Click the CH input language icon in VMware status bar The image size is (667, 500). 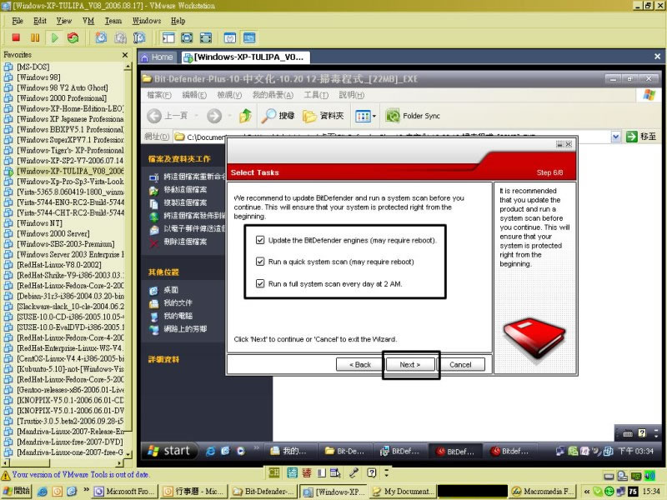pos(274,472)
